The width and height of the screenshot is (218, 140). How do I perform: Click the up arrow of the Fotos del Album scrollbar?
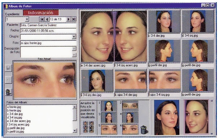pos(75,107)
